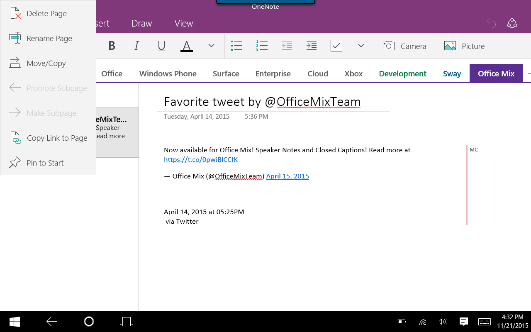Open Wi-Fi network tray icon
The width and height of the screenshot is (531, 332).
pos(423,322)
